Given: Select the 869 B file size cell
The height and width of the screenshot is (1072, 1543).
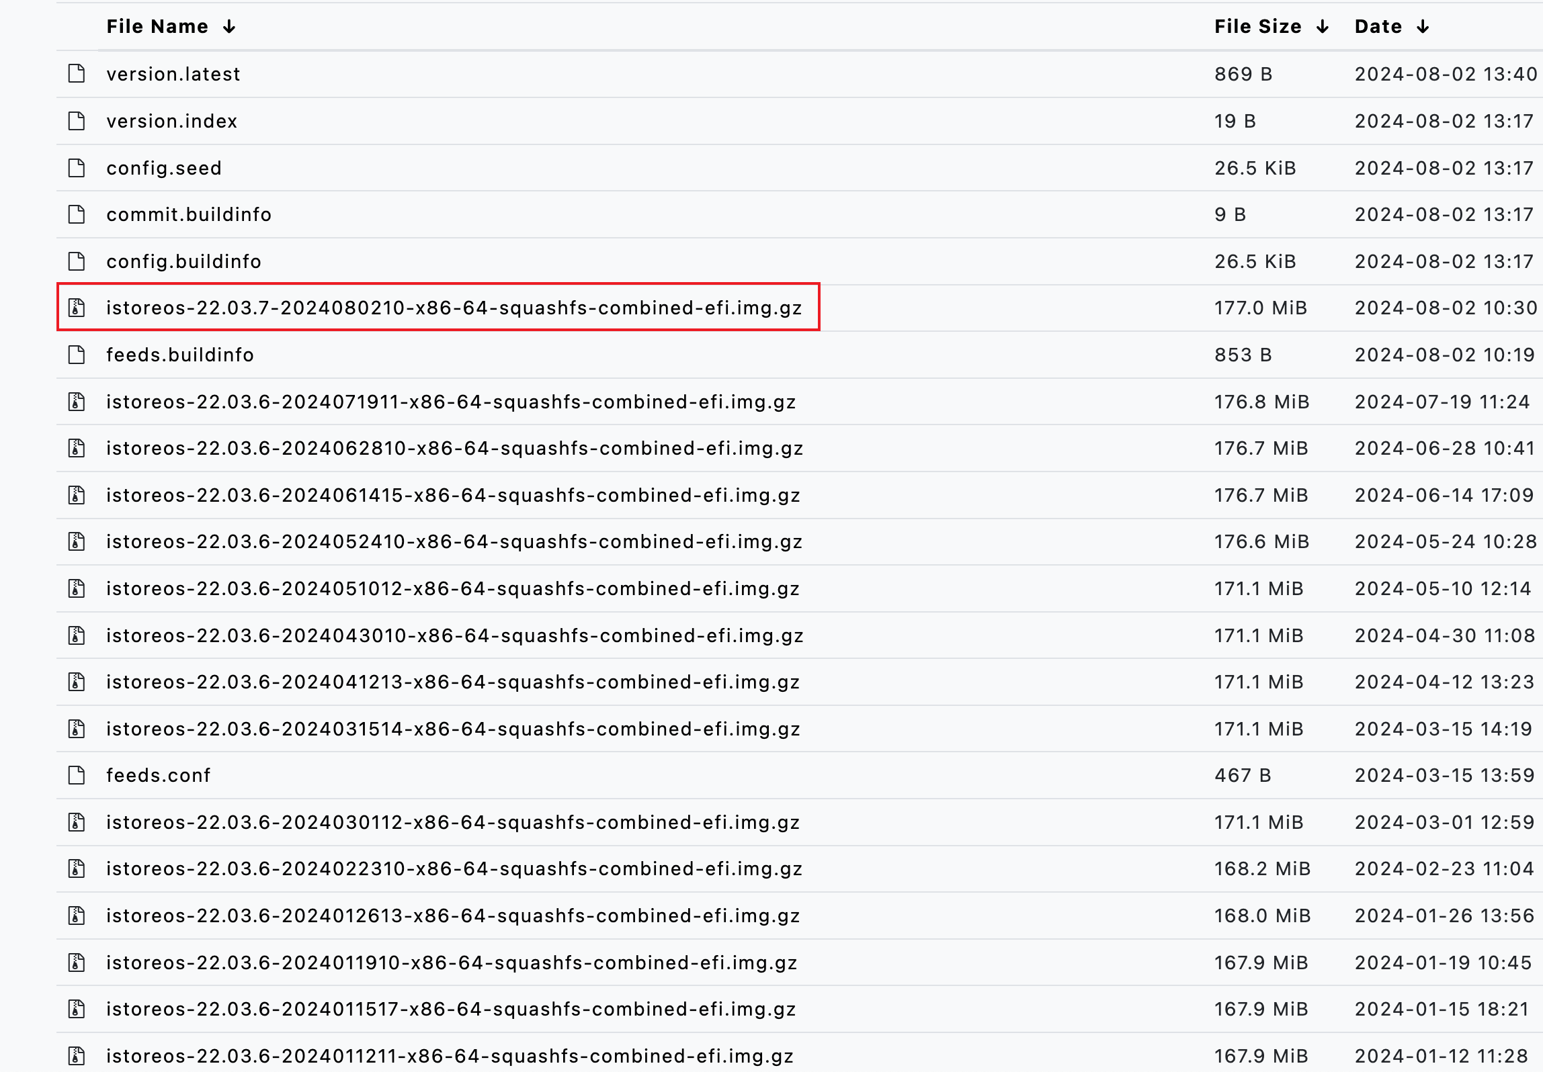Looking at the screenshot, I should pos(1243,74).
